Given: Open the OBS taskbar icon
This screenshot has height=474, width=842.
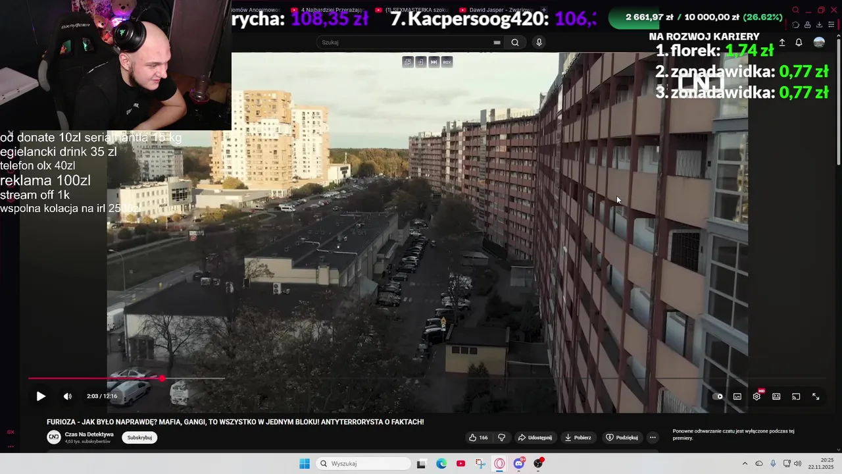Looking at the screenshot, I should click(x=538, y=463).
